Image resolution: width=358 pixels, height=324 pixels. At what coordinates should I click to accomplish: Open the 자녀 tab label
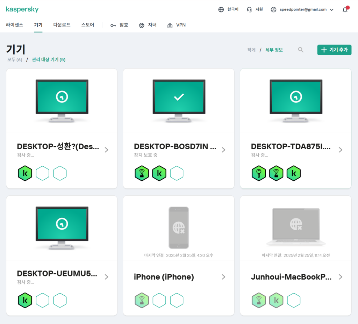tap(152, 25)
